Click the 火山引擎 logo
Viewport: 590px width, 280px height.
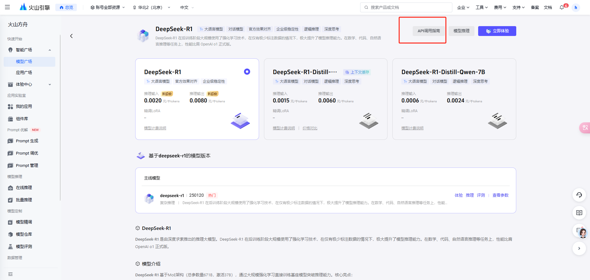coord(34,7)
